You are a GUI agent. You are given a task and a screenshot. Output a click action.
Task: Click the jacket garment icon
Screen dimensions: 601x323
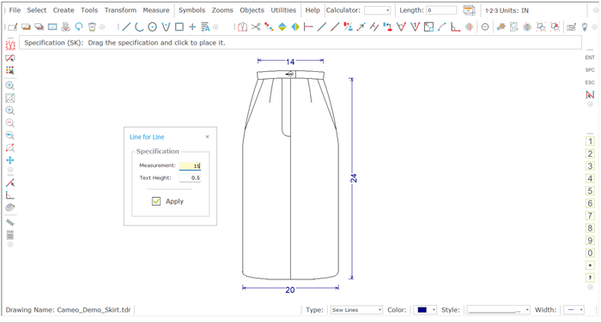click(x=242, y=27)
